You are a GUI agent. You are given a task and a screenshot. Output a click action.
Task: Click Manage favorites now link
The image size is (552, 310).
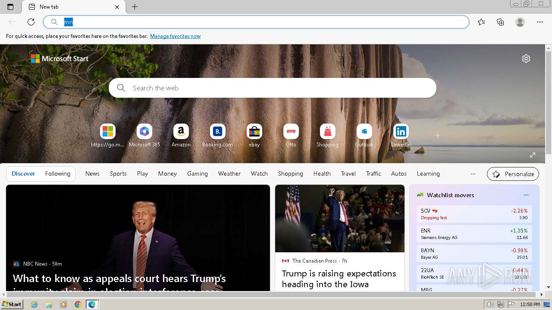click(175, 36)
